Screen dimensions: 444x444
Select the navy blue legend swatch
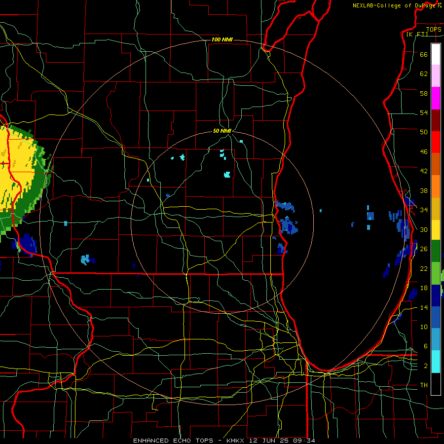click(x=436, y=296)
